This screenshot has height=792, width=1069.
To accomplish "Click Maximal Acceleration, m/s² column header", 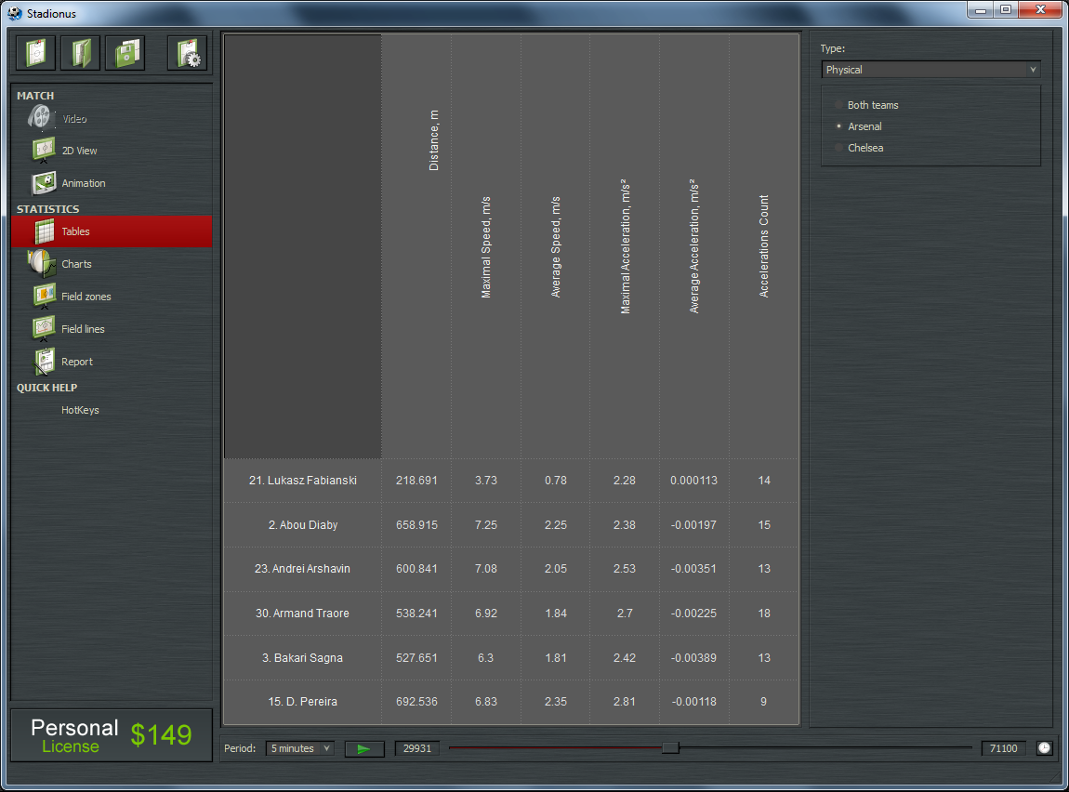I will pyautogui.click(x=625, y=246).
